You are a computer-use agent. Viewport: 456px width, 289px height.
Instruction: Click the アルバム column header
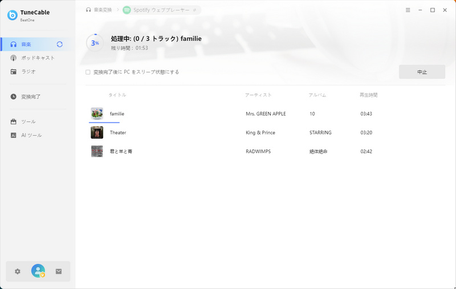click(317, 95)
